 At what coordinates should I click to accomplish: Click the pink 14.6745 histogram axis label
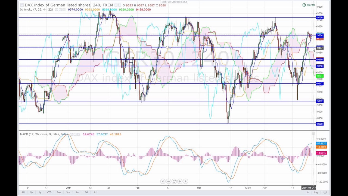(x=321, y=153)
